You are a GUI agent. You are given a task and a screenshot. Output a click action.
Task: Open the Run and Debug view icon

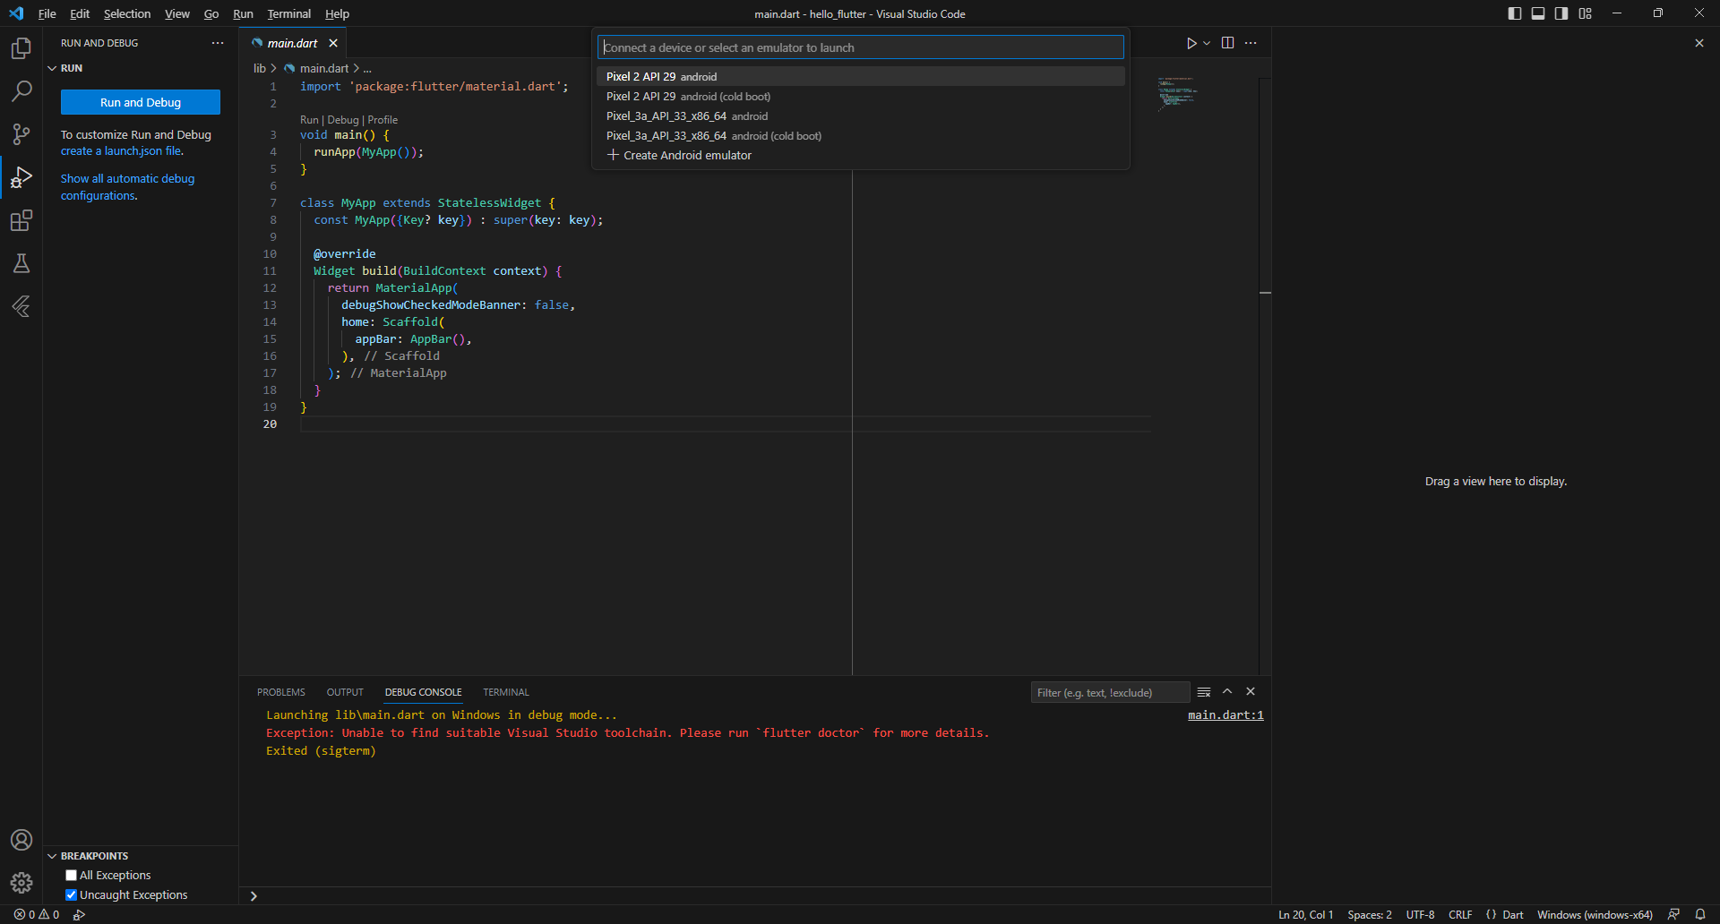(x=21, y=177)
